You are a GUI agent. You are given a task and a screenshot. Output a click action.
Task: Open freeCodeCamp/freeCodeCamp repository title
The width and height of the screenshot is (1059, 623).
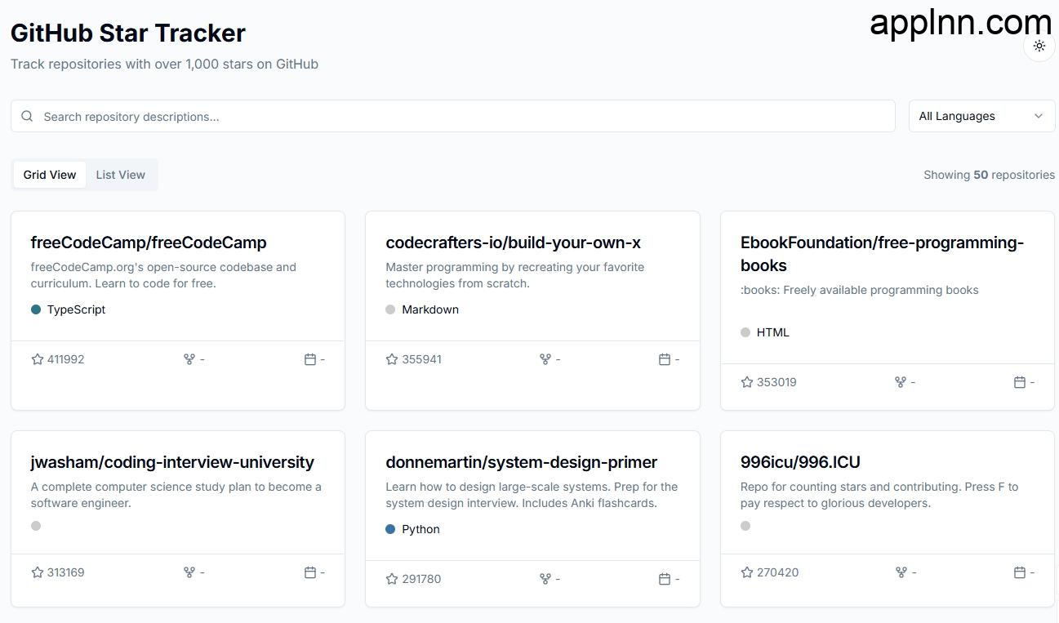149,243
